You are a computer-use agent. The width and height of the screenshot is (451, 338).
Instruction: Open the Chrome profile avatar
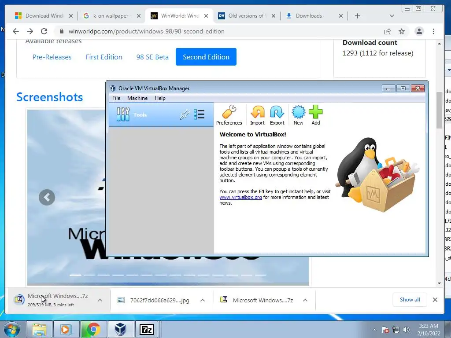(419, 31)
